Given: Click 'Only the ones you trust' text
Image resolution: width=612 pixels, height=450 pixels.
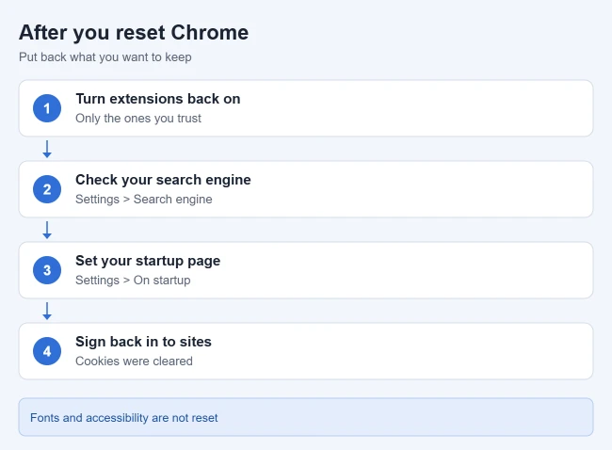Looking at the screenshot, I should 138,119.
